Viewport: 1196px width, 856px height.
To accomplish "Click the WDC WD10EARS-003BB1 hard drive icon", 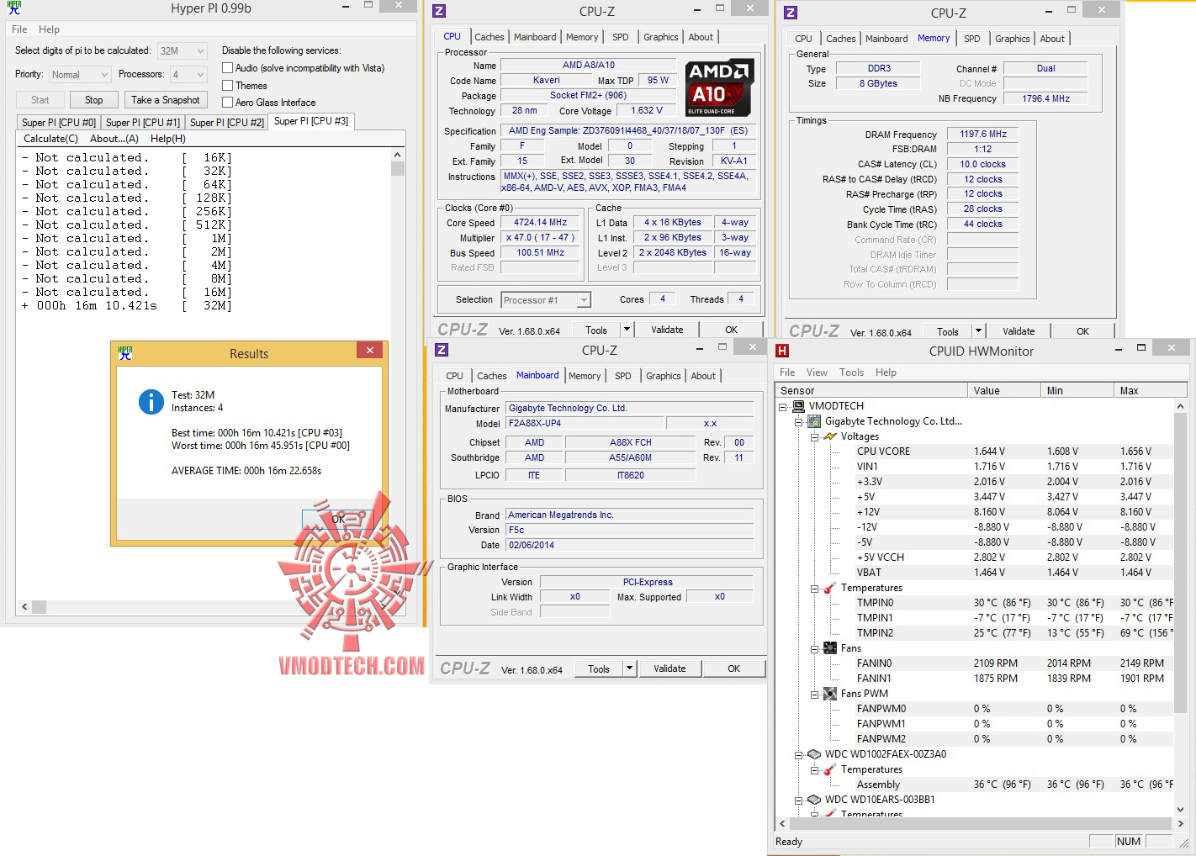I will coord(814,800).
